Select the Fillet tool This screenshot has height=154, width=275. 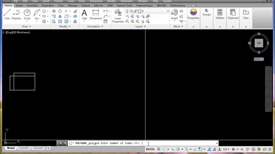point(66,16)
